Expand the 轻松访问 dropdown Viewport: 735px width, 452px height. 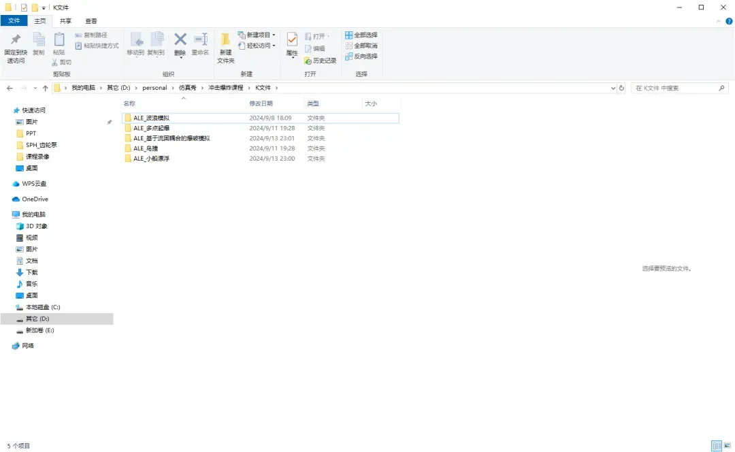(x=274, y=46)
